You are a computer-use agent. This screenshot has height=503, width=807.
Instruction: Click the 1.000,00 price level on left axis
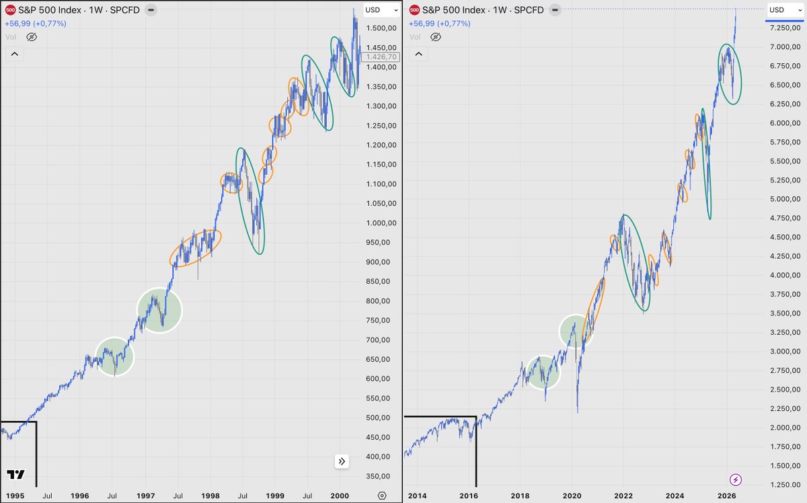[381, 223]
